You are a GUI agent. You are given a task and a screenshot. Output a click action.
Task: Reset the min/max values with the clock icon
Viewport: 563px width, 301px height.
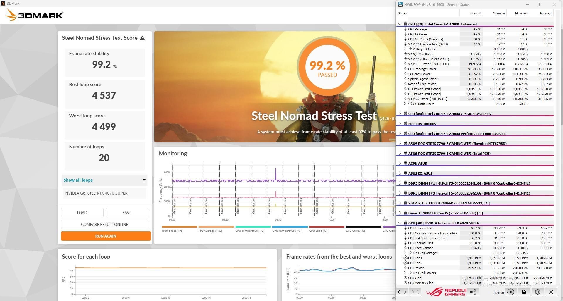pos(510,292)
